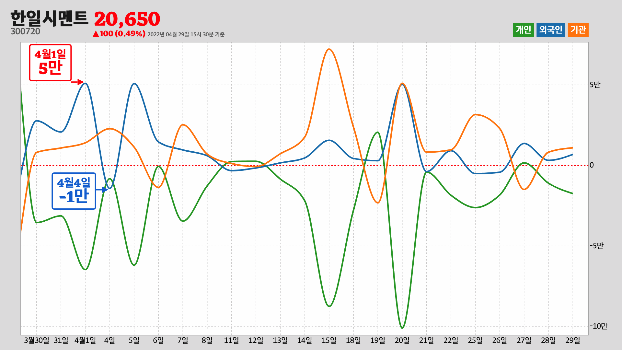Click the 20일 x-axis date label

coord(402,340)
